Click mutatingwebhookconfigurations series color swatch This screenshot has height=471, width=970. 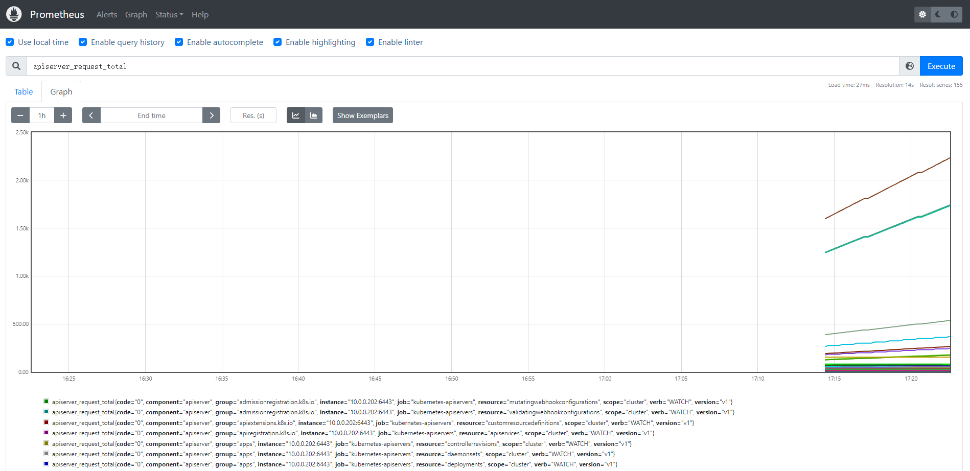click(47, 402)
